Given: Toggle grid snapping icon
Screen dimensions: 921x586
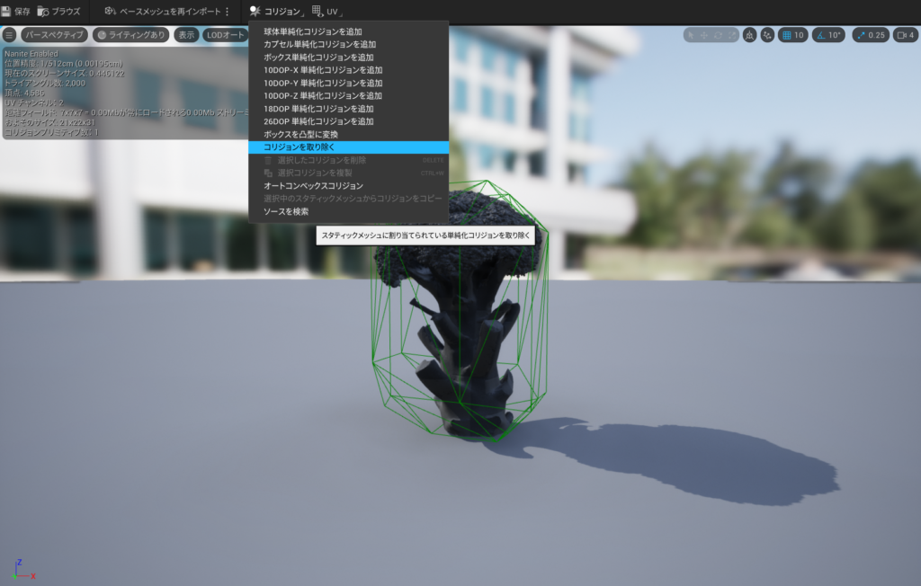Looking at the screenshot, I should click(x=786, y=35).
